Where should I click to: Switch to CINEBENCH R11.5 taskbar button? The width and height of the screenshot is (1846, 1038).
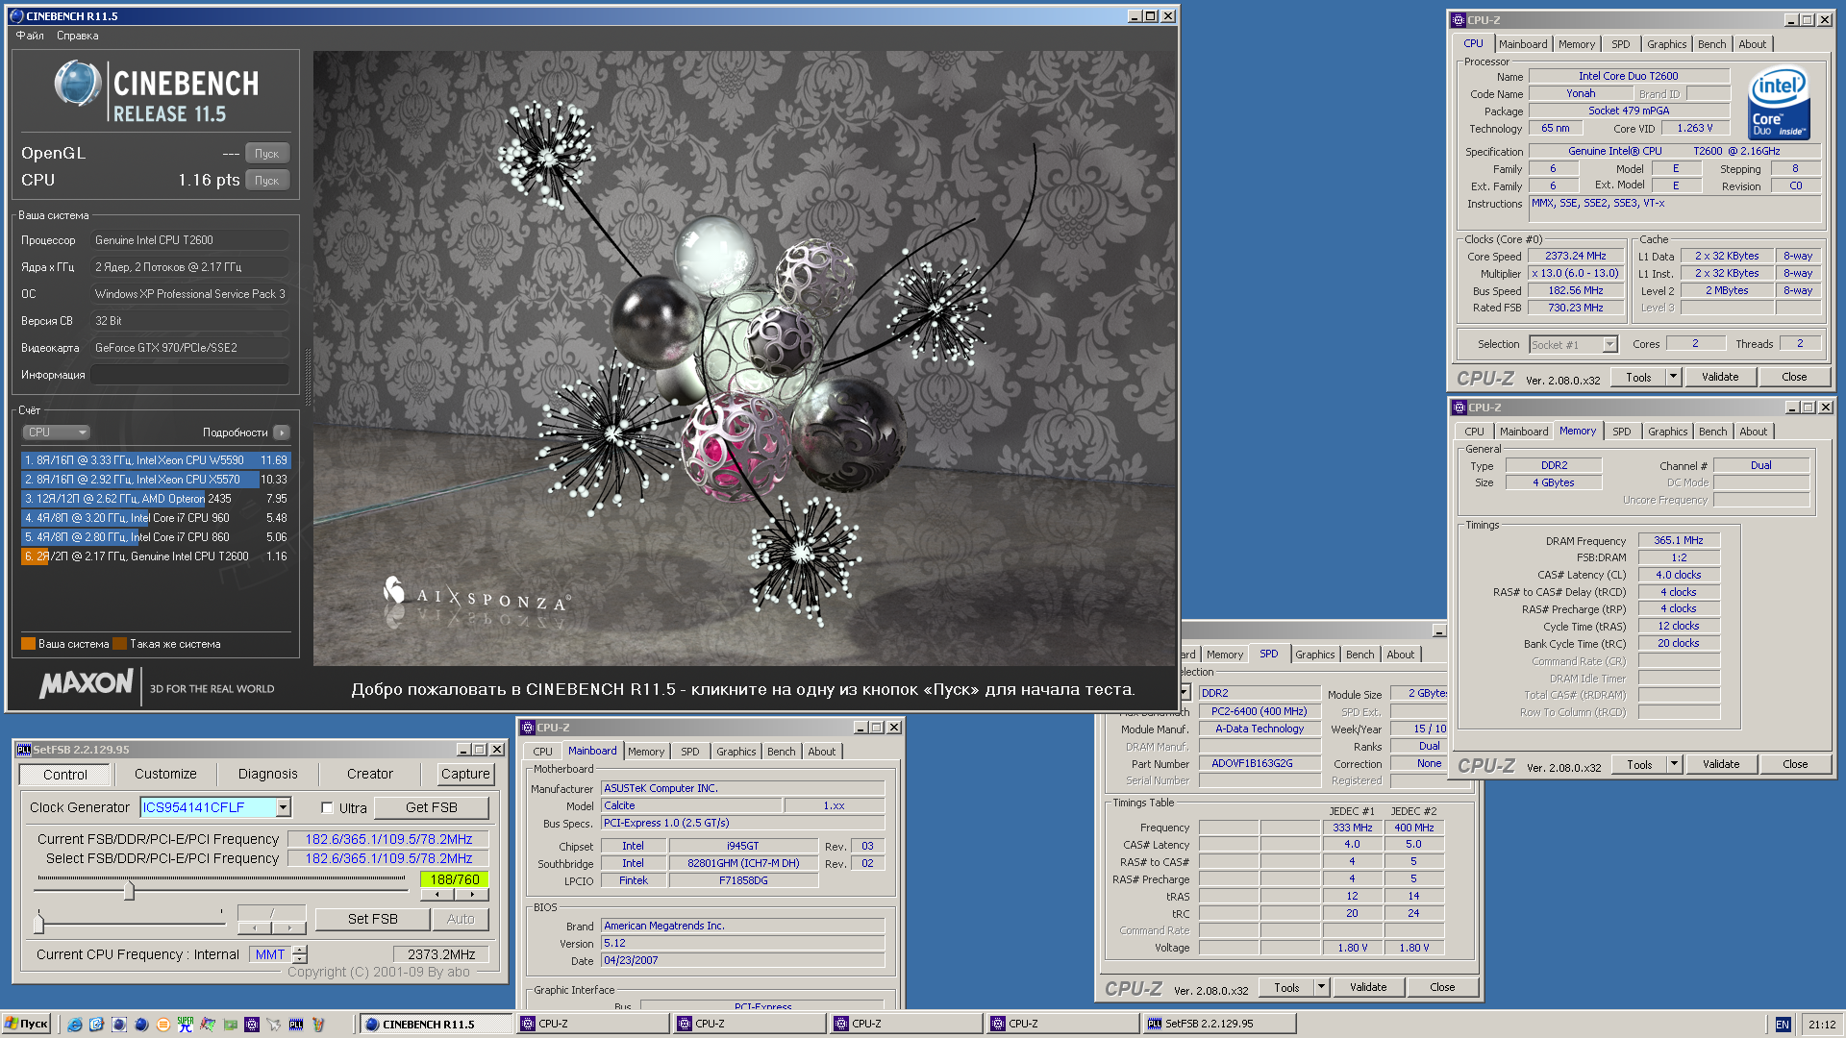click(437, 1025)
